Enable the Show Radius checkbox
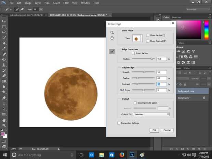Viewport: 212px width, 159px height. (x=147, y=35)
